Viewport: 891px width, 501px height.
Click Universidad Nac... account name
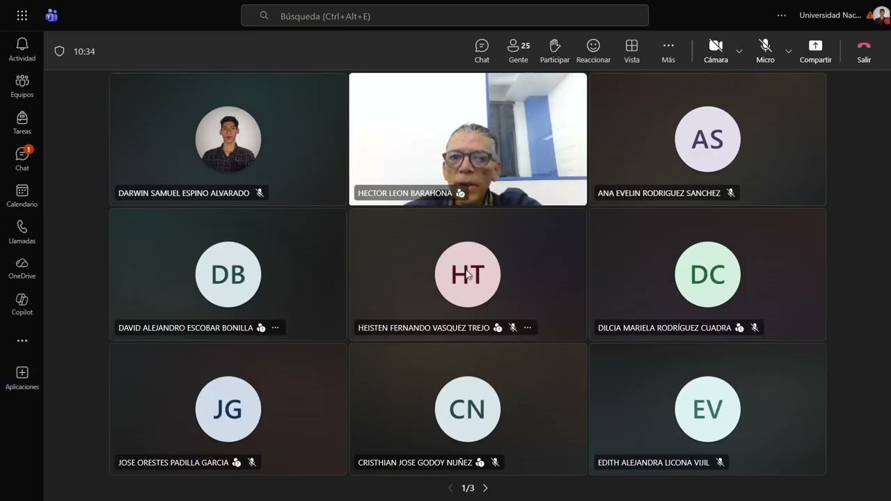click(x=830, y=15)
